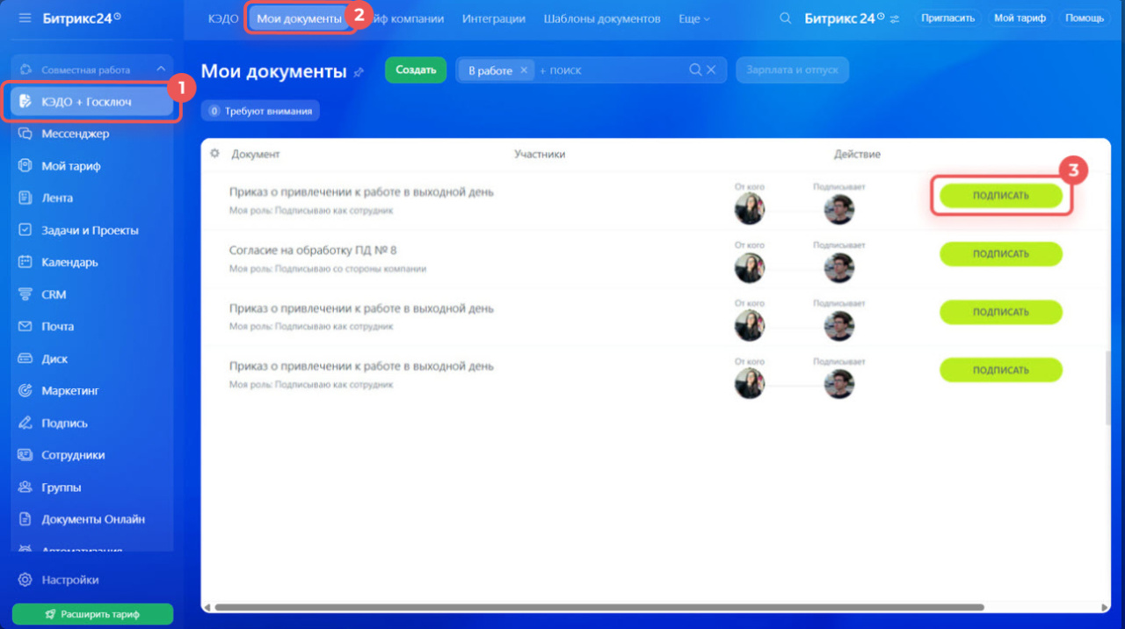The height and width of the screenshot is (629, 1125).
Task: Click the Помощь button
Action: [1085, 18]
